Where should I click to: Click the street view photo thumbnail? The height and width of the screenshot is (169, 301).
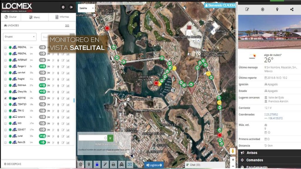270,32
